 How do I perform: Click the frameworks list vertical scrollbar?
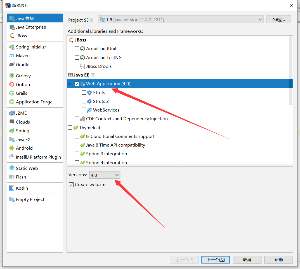pyautogui.click(x=291, y=70)
